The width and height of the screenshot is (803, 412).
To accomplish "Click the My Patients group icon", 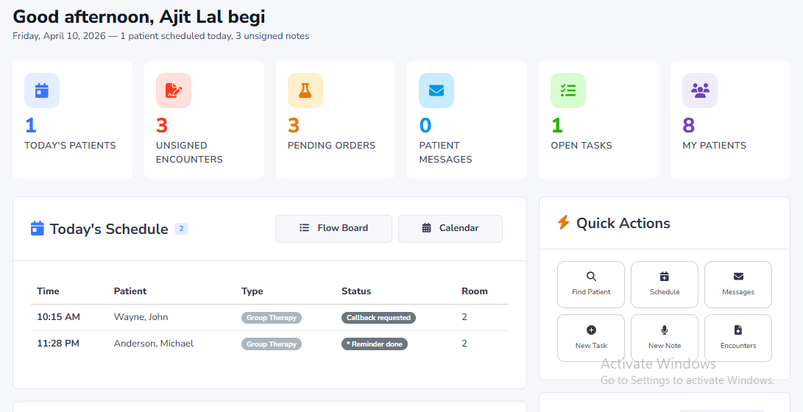I will coord(700,90).
